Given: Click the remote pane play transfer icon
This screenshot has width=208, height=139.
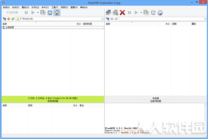Looking at the screenshot, I should pos(136,13).
